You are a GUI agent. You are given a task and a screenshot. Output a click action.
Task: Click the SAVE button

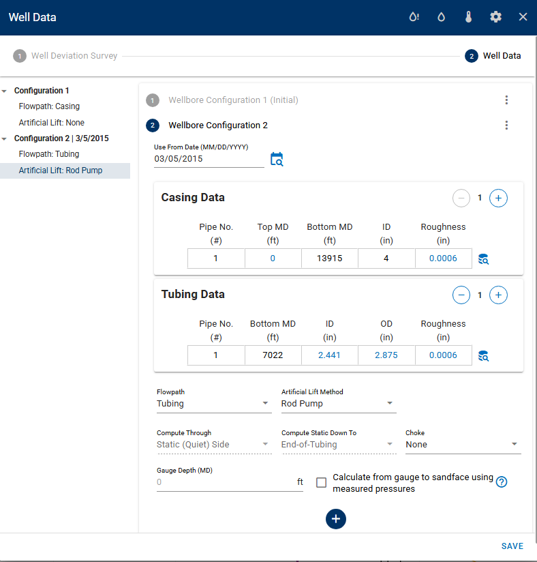(512, 546)
